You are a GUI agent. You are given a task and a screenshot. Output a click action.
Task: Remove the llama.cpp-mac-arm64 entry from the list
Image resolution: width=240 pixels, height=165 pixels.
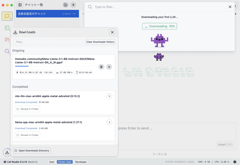[x=109, y=122]
